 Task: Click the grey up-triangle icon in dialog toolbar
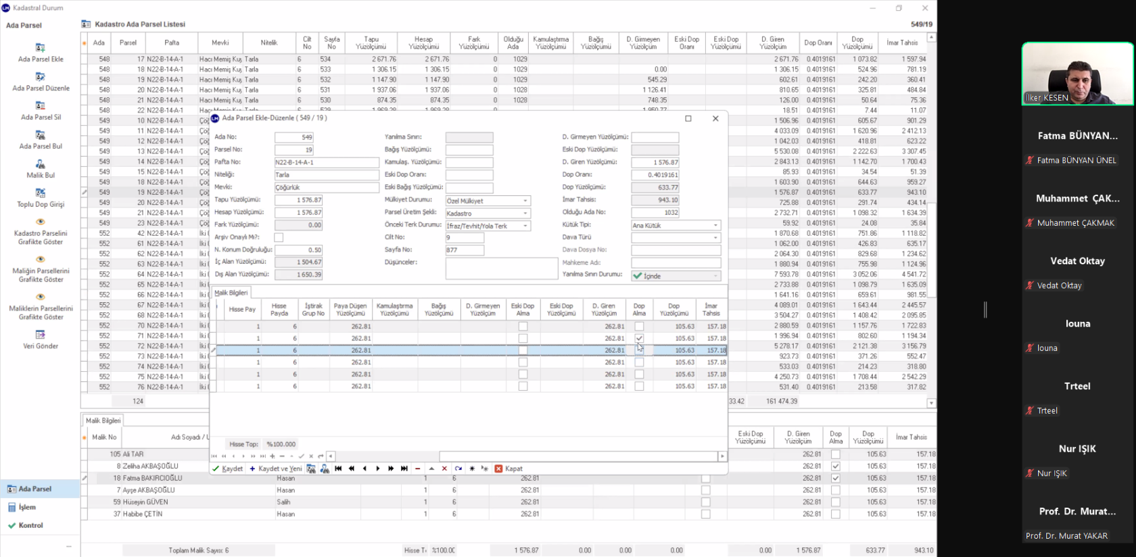tap(431, 468)
